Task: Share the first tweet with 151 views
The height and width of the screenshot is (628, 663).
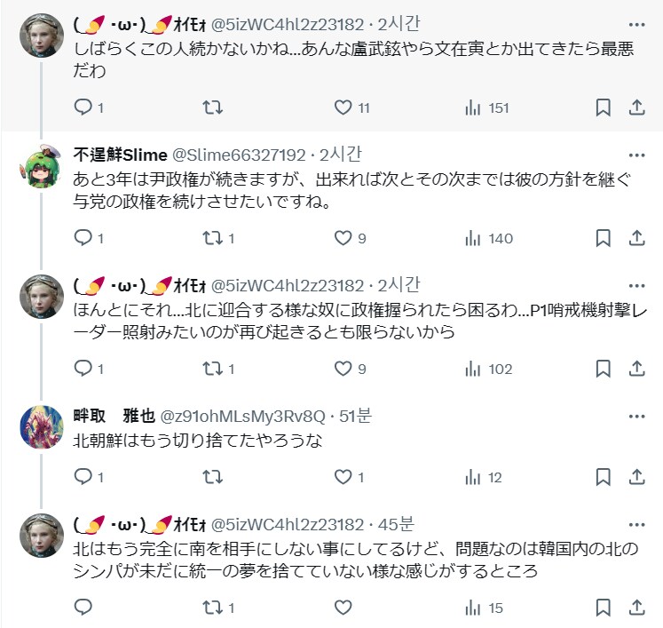Action: coord(636,107)
